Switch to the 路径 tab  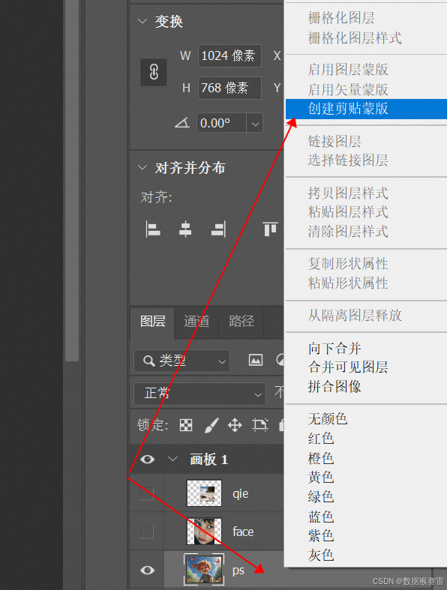tap(241, 322)
